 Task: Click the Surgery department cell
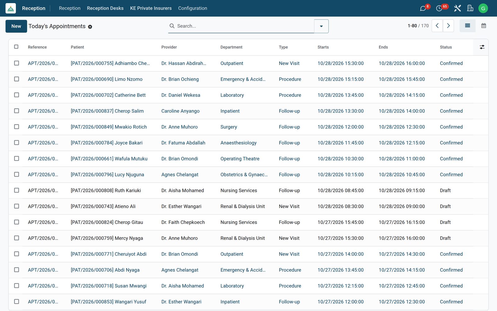pos(229,127)
